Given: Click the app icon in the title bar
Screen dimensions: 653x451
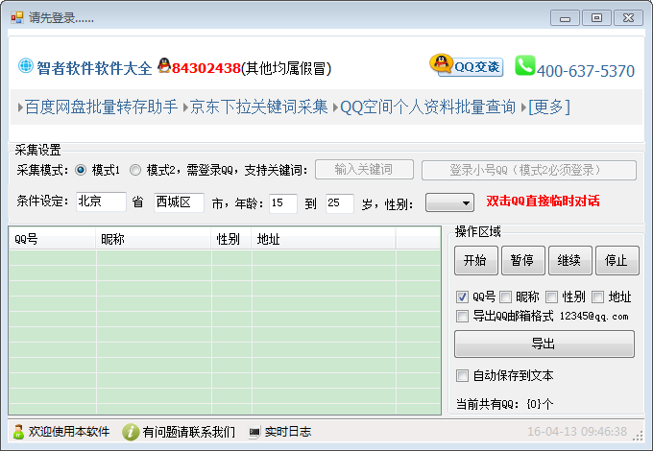Looking at the screenshot, I should point(17,17).
